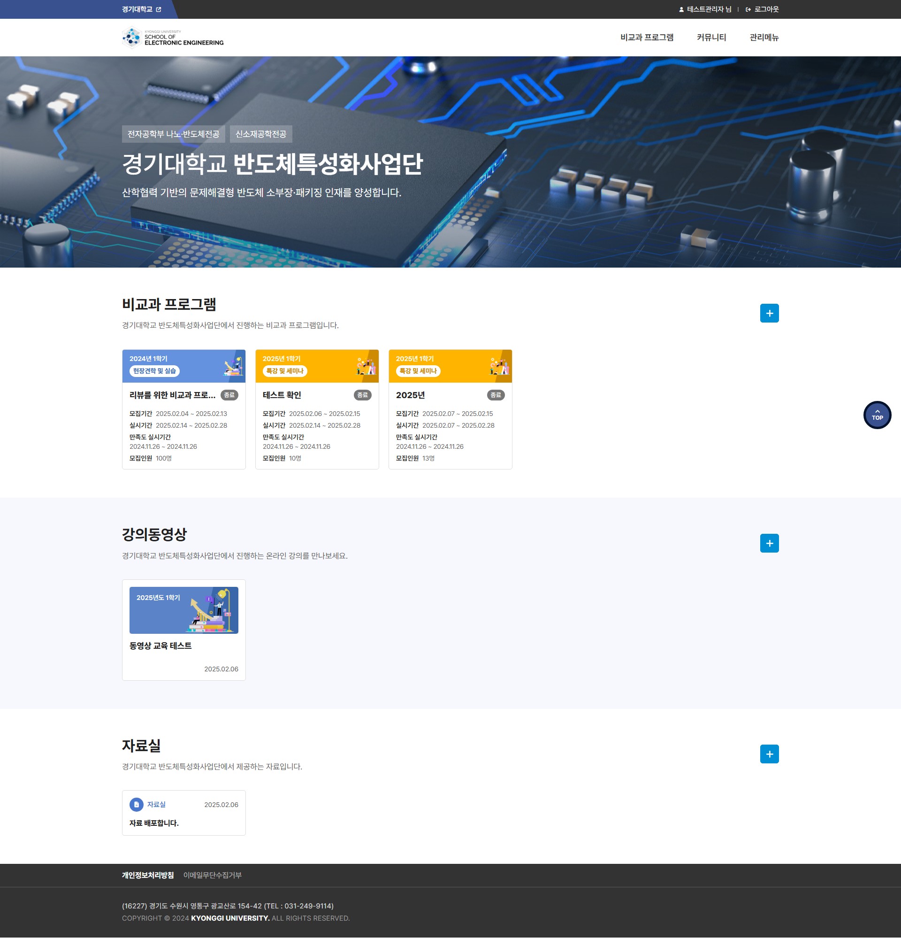Click the 전자공학부 나노·반도체전공 banner tag

click(x=173, y=134)
